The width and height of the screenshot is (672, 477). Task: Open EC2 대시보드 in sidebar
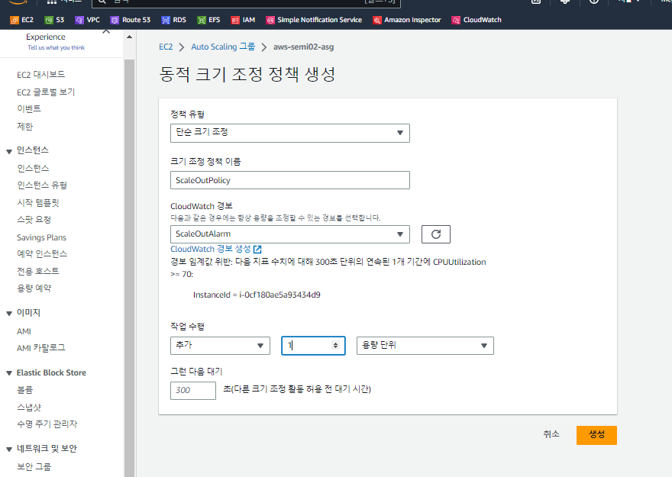tap(40, 75)
